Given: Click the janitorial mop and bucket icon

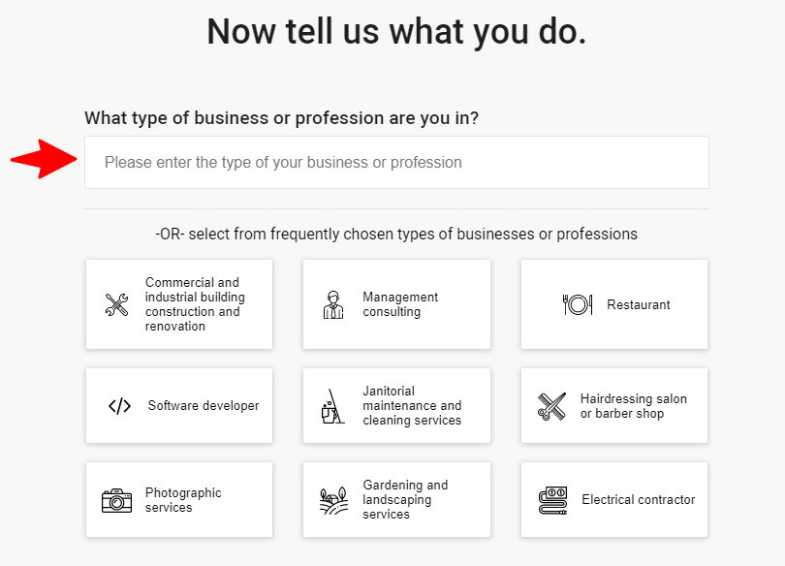Looking at the screenshot, I should point(332,406).
